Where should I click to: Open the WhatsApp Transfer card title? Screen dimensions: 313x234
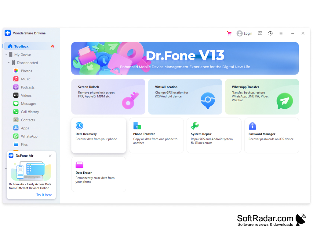(245, 87)
